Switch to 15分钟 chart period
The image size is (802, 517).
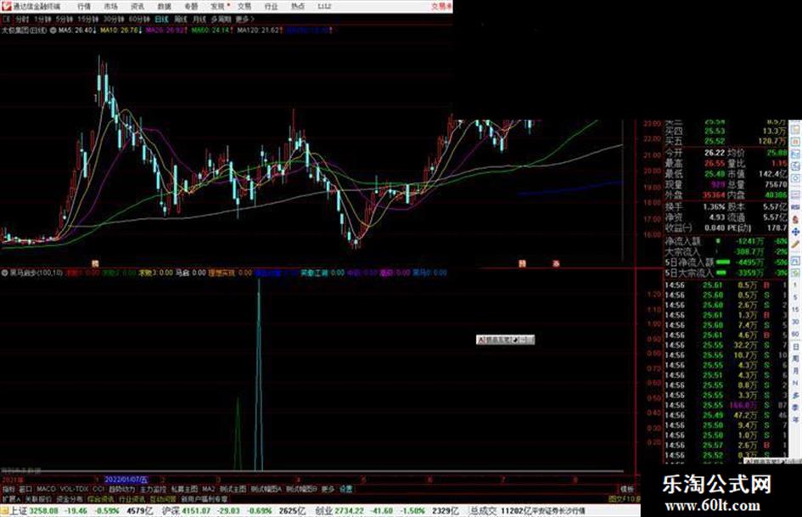[x=88, y=19]
